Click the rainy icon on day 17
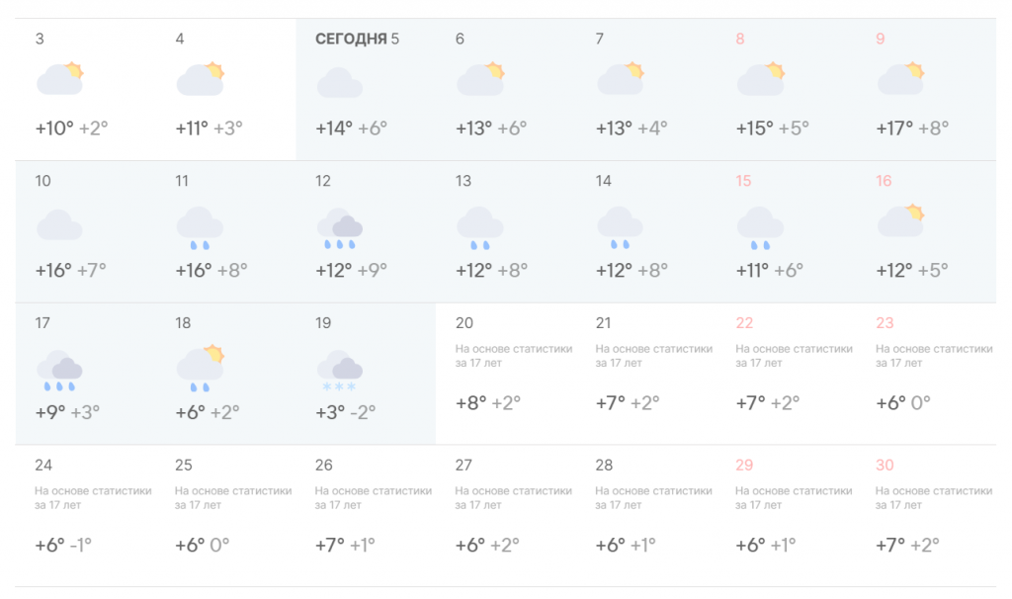This screenshot has width=1012, height=599. tap(58, 368)
